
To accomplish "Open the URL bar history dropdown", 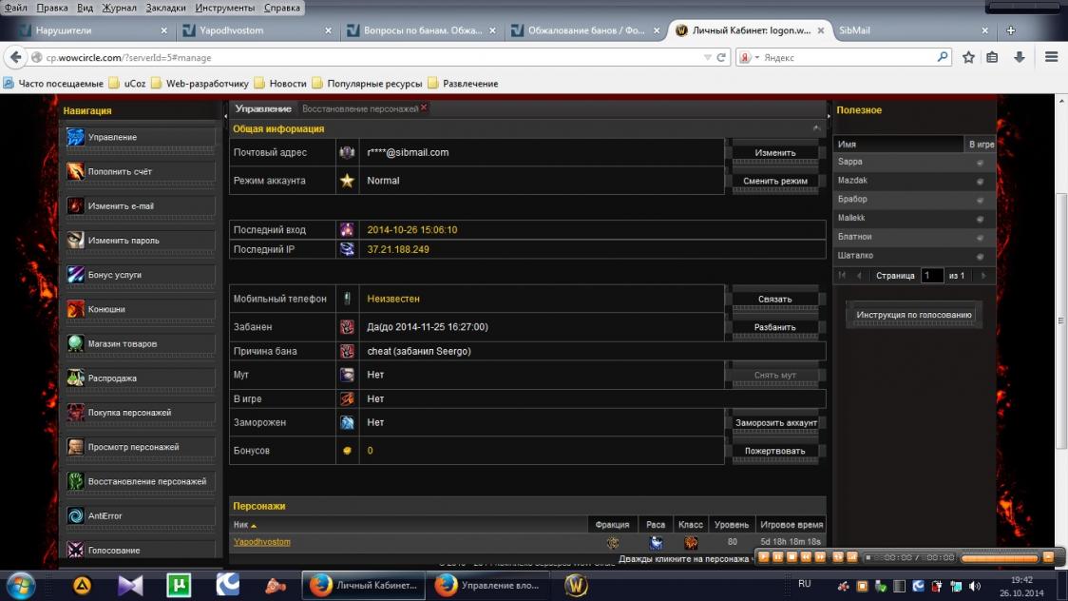I will coord(707,58).
